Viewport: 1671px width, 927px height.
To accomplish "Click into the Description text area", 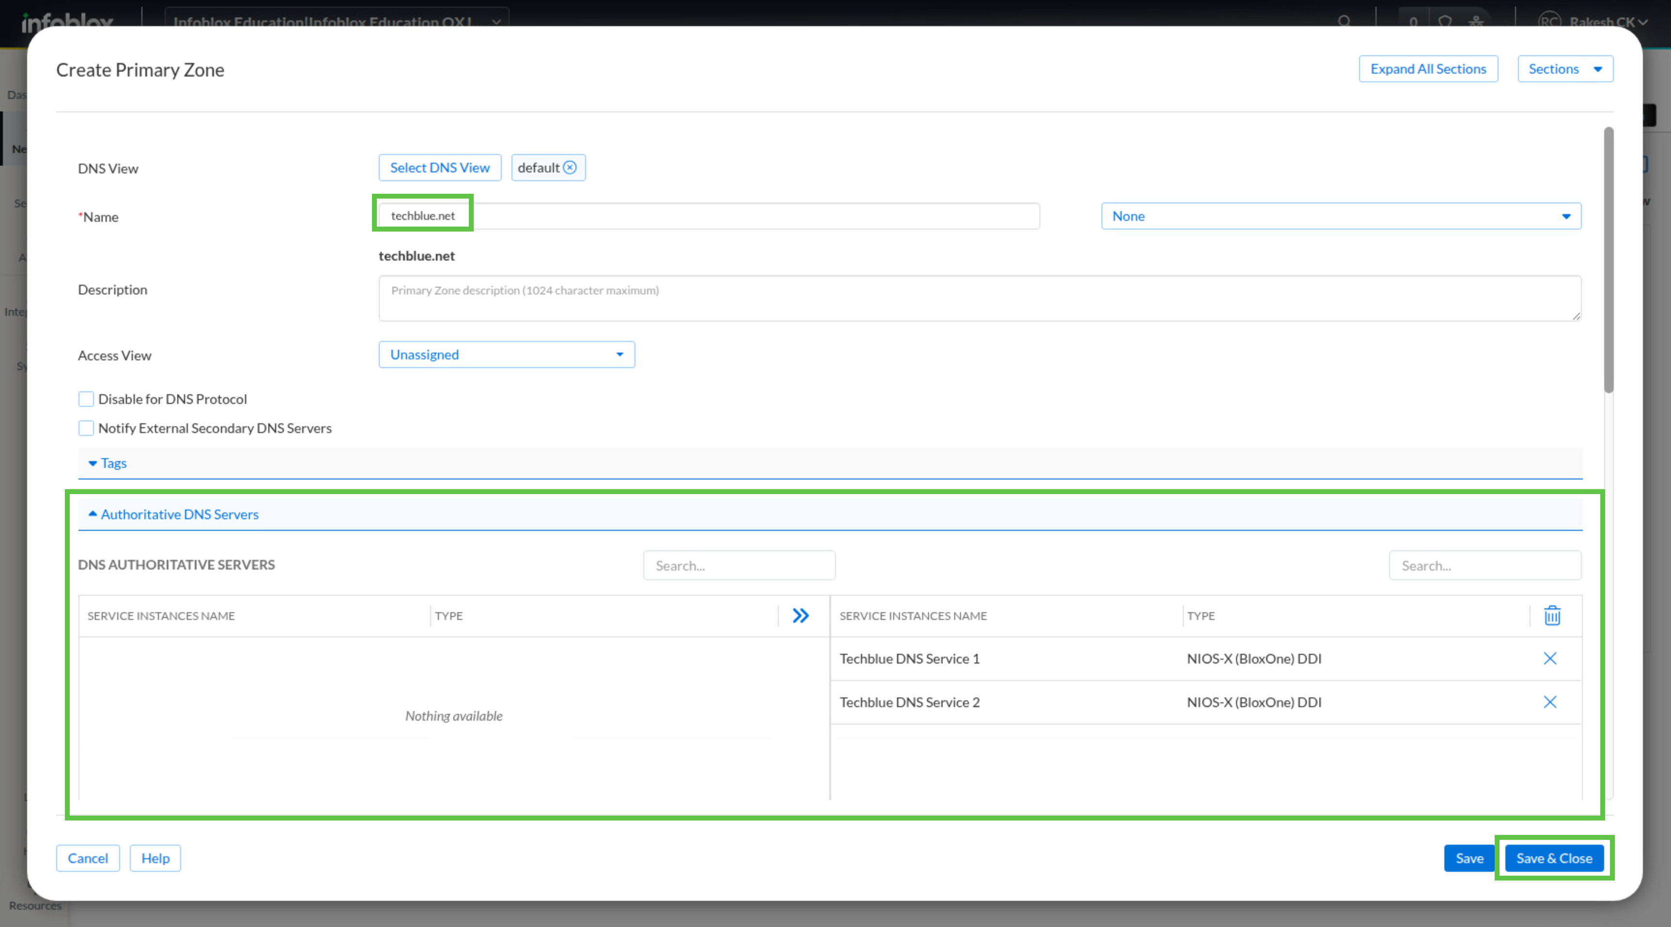I will (979, 298).
